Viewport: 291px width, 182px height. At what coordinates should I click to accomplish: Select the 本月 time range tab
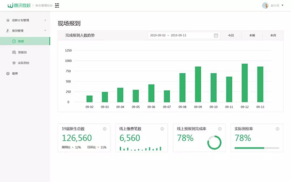coord(273,35)
